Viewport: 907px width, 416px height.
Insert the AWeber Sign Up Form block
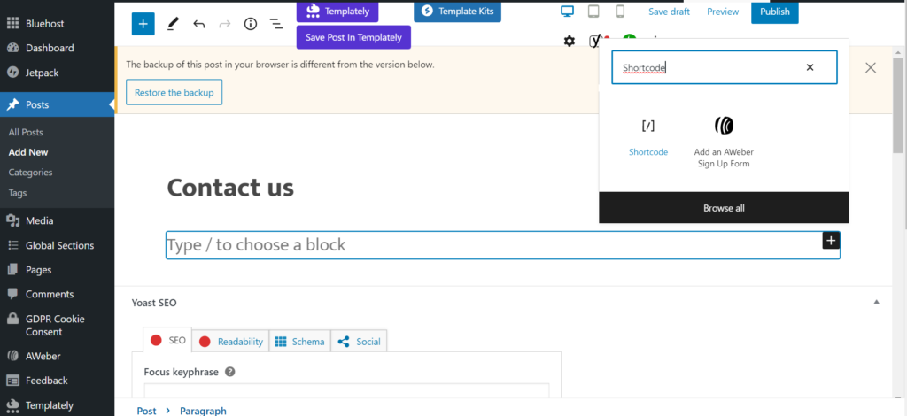724,142
